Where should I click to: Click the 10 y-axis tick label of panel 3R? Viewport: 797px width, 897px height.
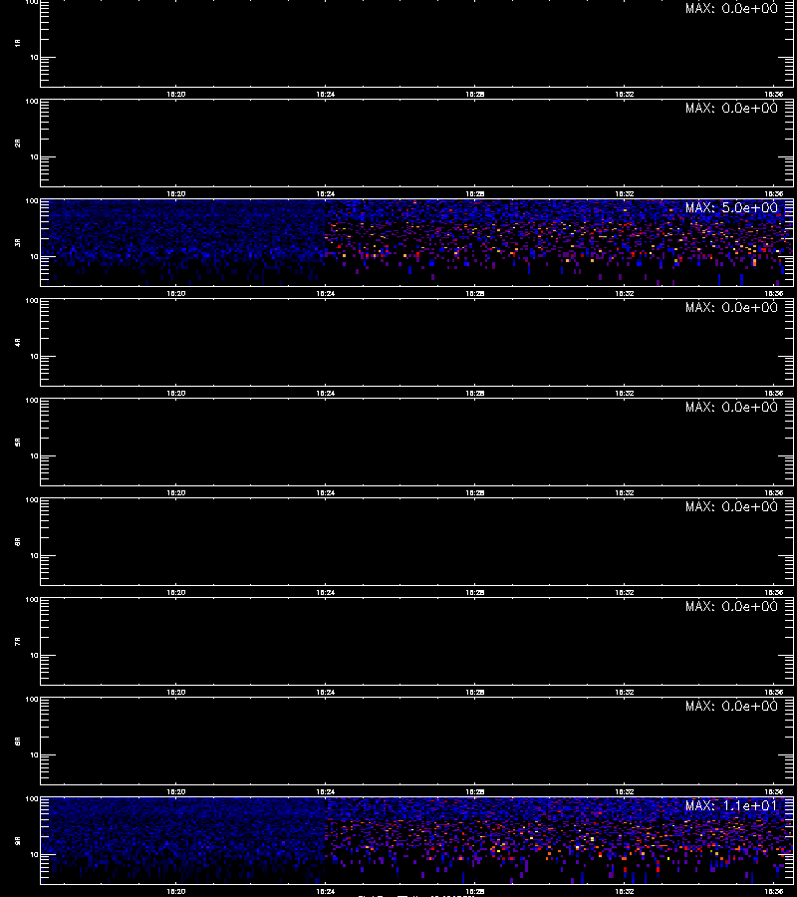tap(34, 257)
